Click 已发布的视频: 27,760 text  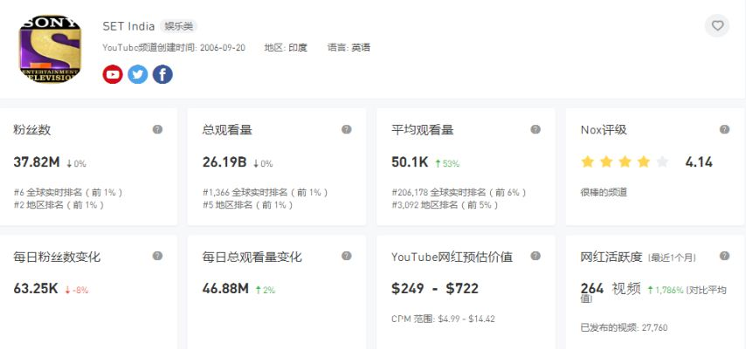(x=624, y=327)
